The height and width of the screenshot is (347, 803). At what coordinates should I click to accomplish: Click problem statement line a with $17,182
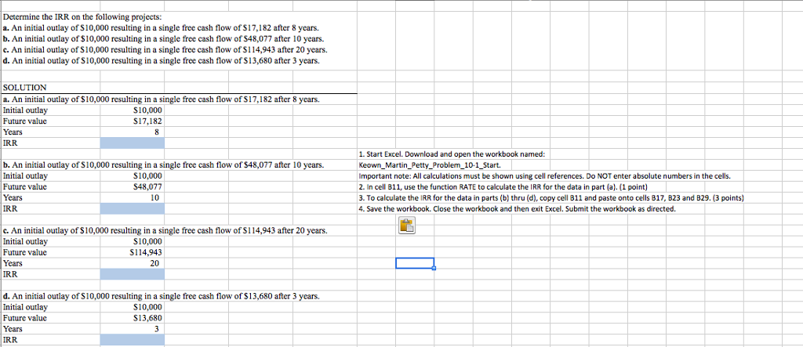tap(162, 28)
